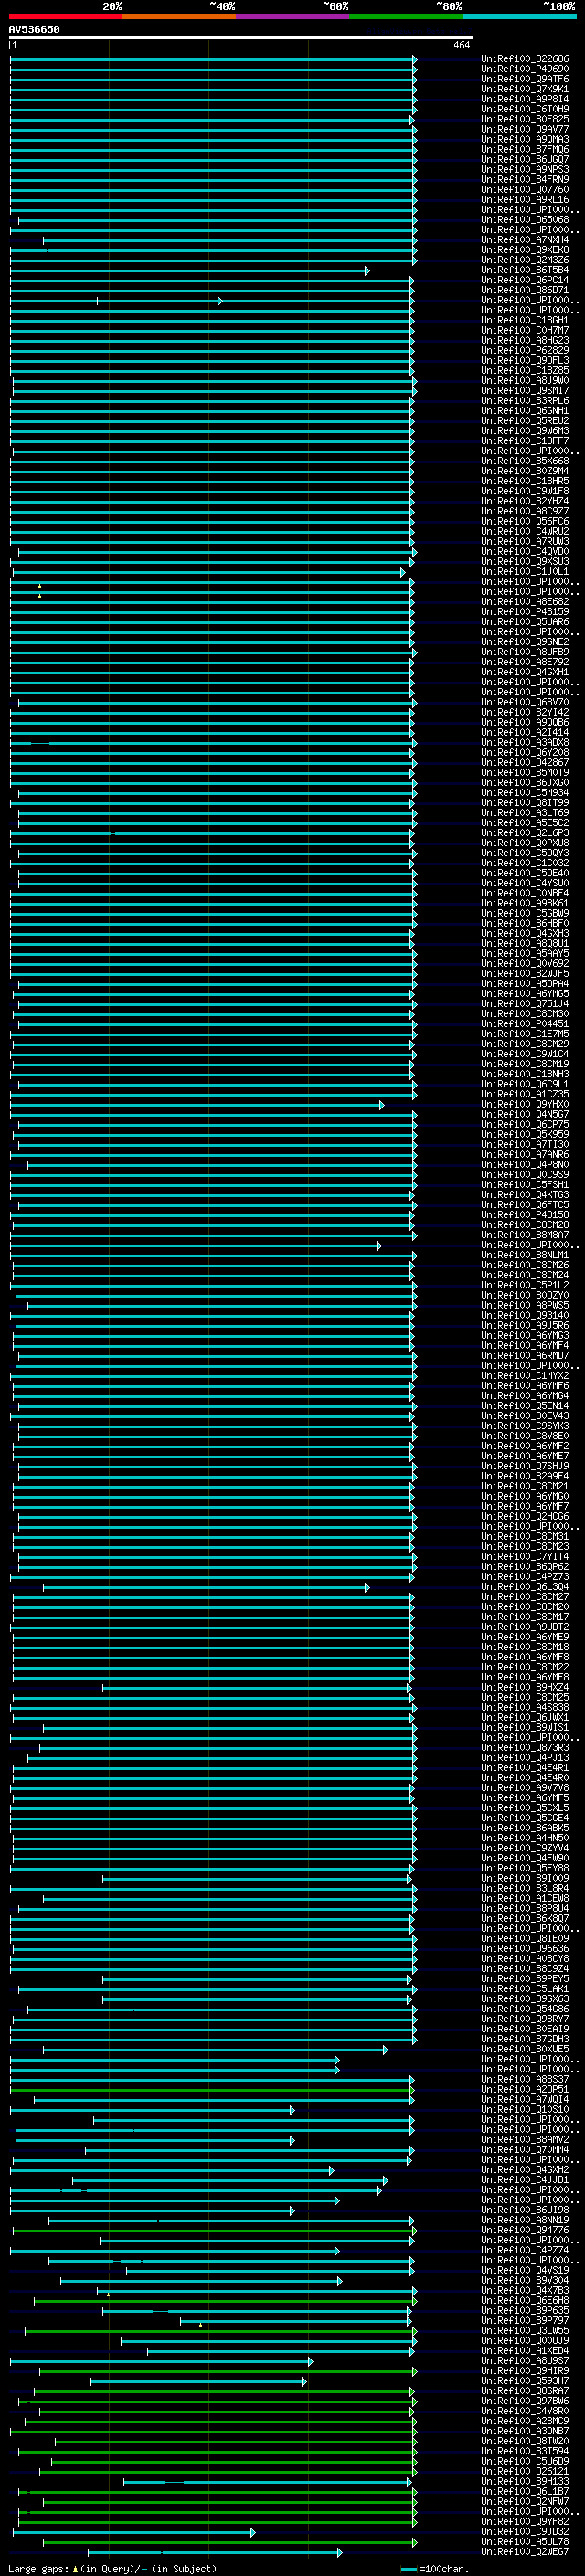Click the =100char. scale legend
The image size is (585, 2576).
point(437,2569)
